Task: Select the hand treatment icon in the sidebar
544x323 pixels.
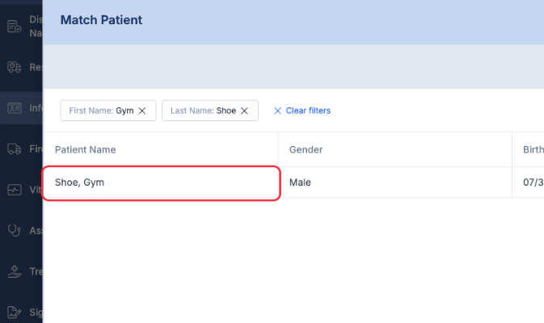Action: coord(15,271)
